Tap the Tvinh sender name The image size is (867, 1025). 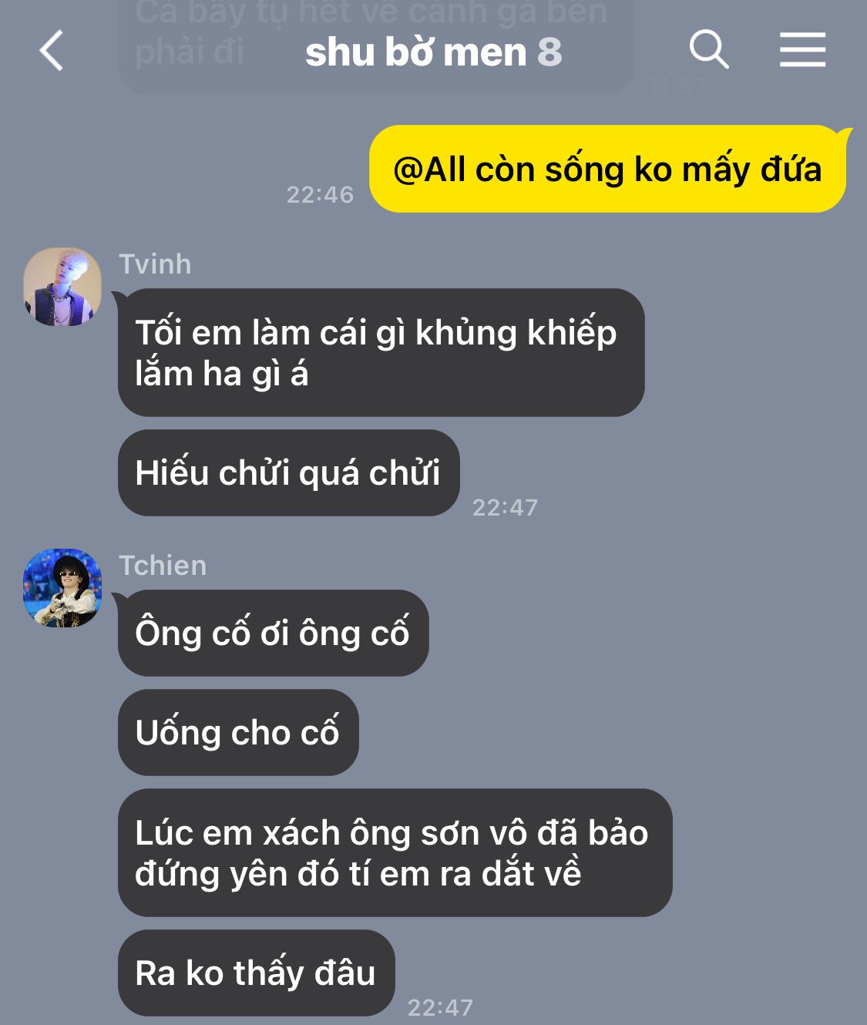[x=155, y=264]
